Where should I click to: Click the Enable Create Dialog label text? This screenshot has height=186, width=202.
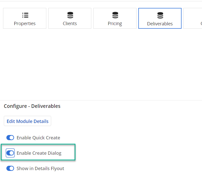click(x=39, y=153)
